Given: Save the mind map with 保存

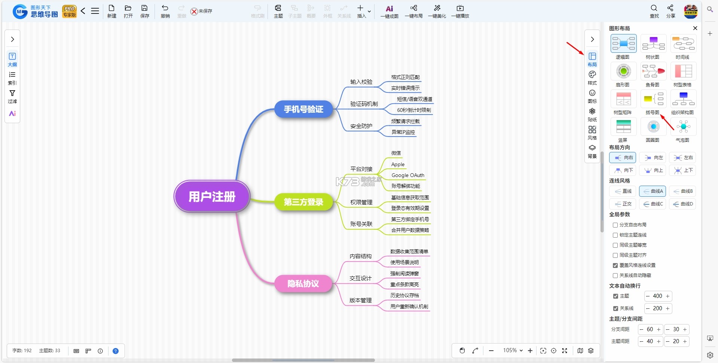Looking at the screenshot, I should [144, 11].
